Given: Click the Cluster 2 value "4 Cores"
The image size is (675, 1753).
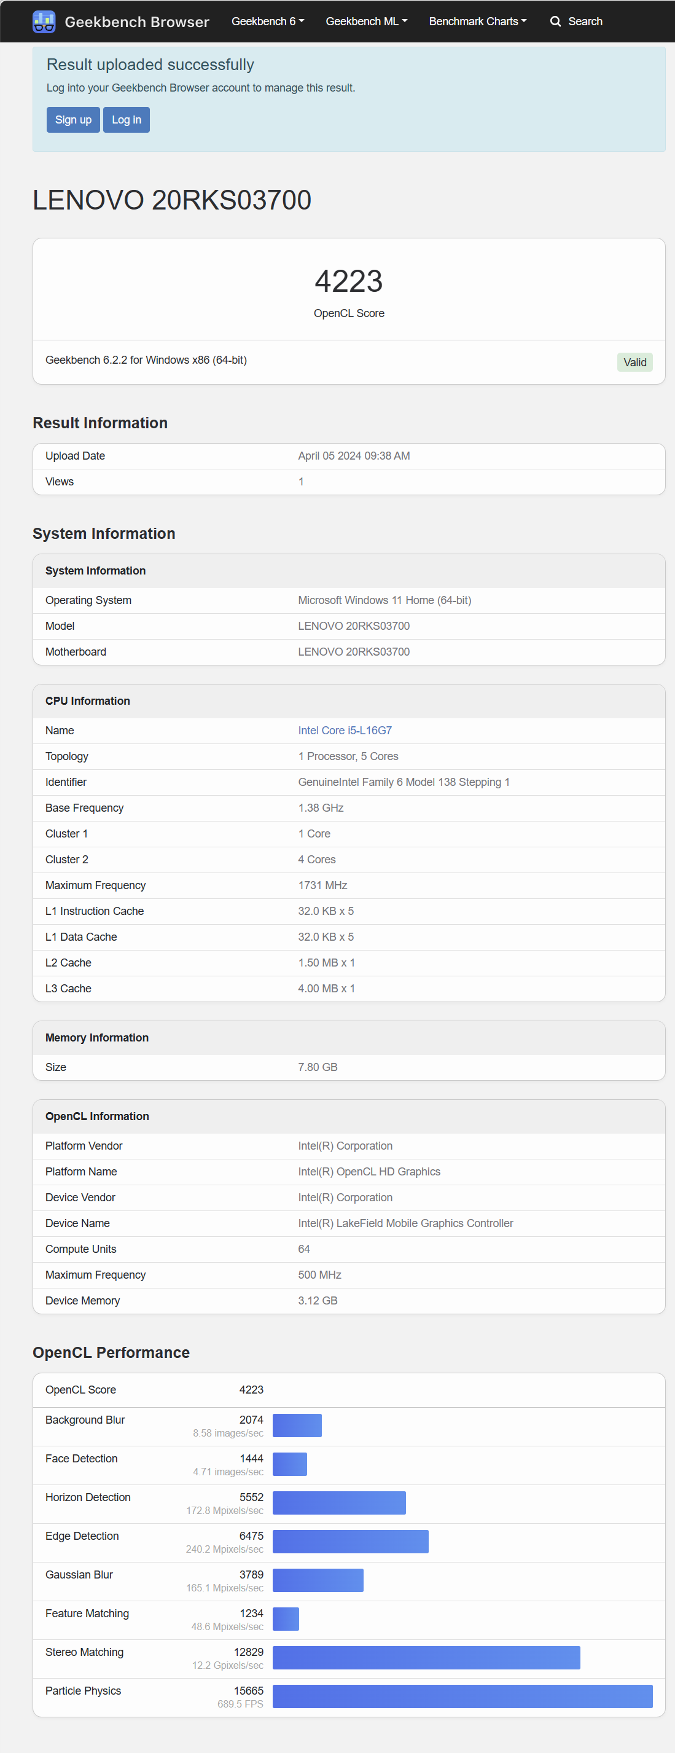Looking at the screenshot, I should (317, 860).
